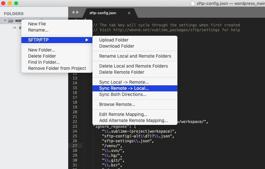Collapse the project folder disclosure triangle
The image size is (265, 169).
(5, 21)
